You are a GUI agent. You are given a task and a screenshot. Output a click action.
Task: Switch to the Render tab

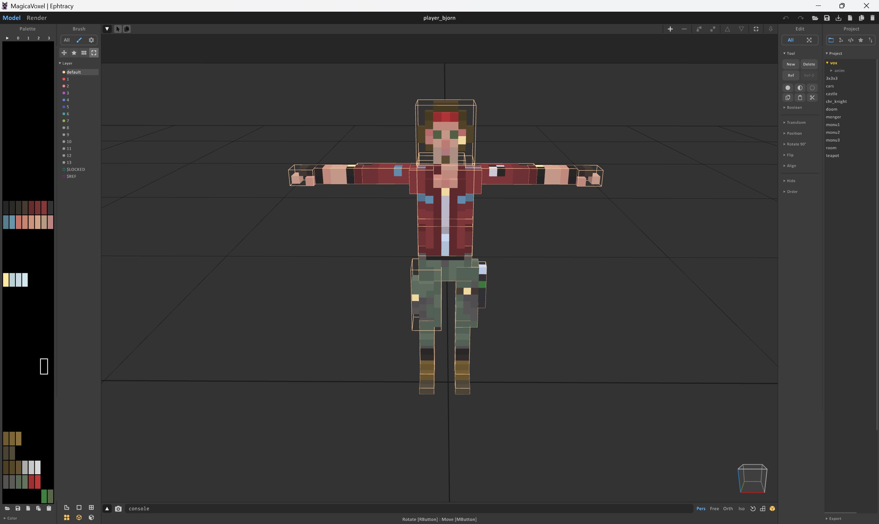pos(36,18)
